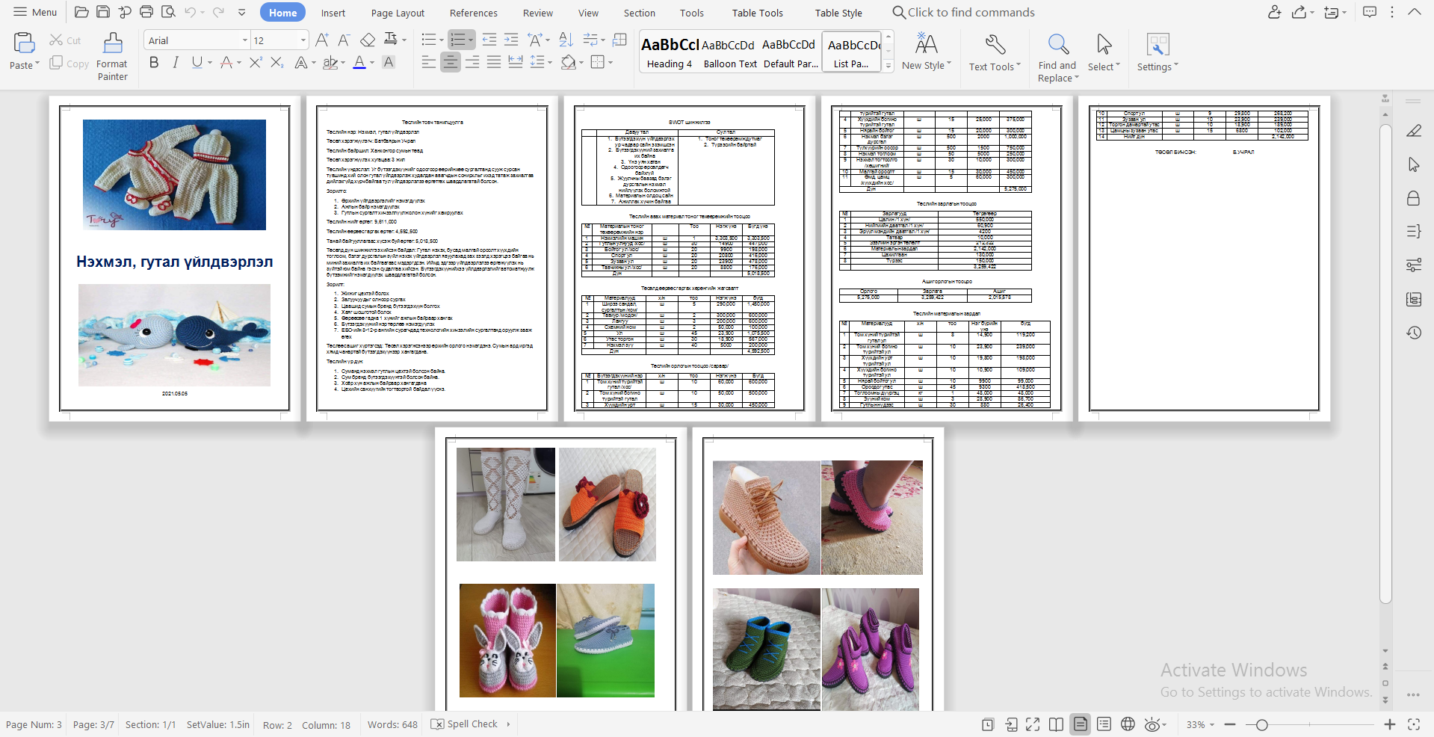Toggle center paragraph alignment
The height and width of the screenshot is (737, 1434).
pyautogui.click(x=450, y=63)
